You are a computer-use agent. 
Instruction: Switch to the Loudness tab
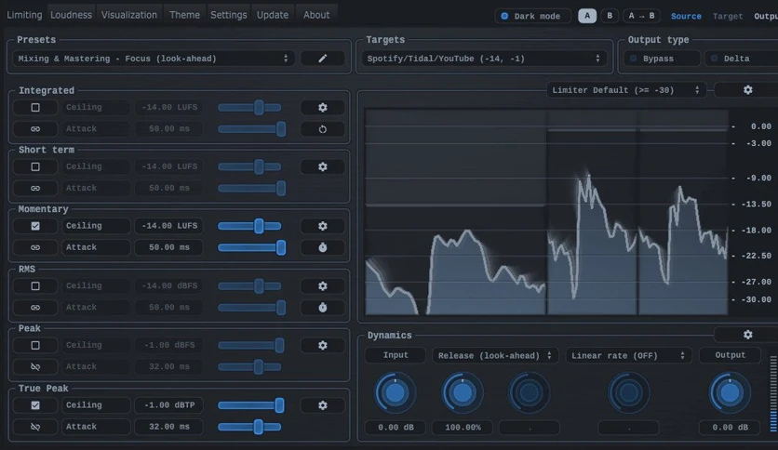(x=71, y=15)
